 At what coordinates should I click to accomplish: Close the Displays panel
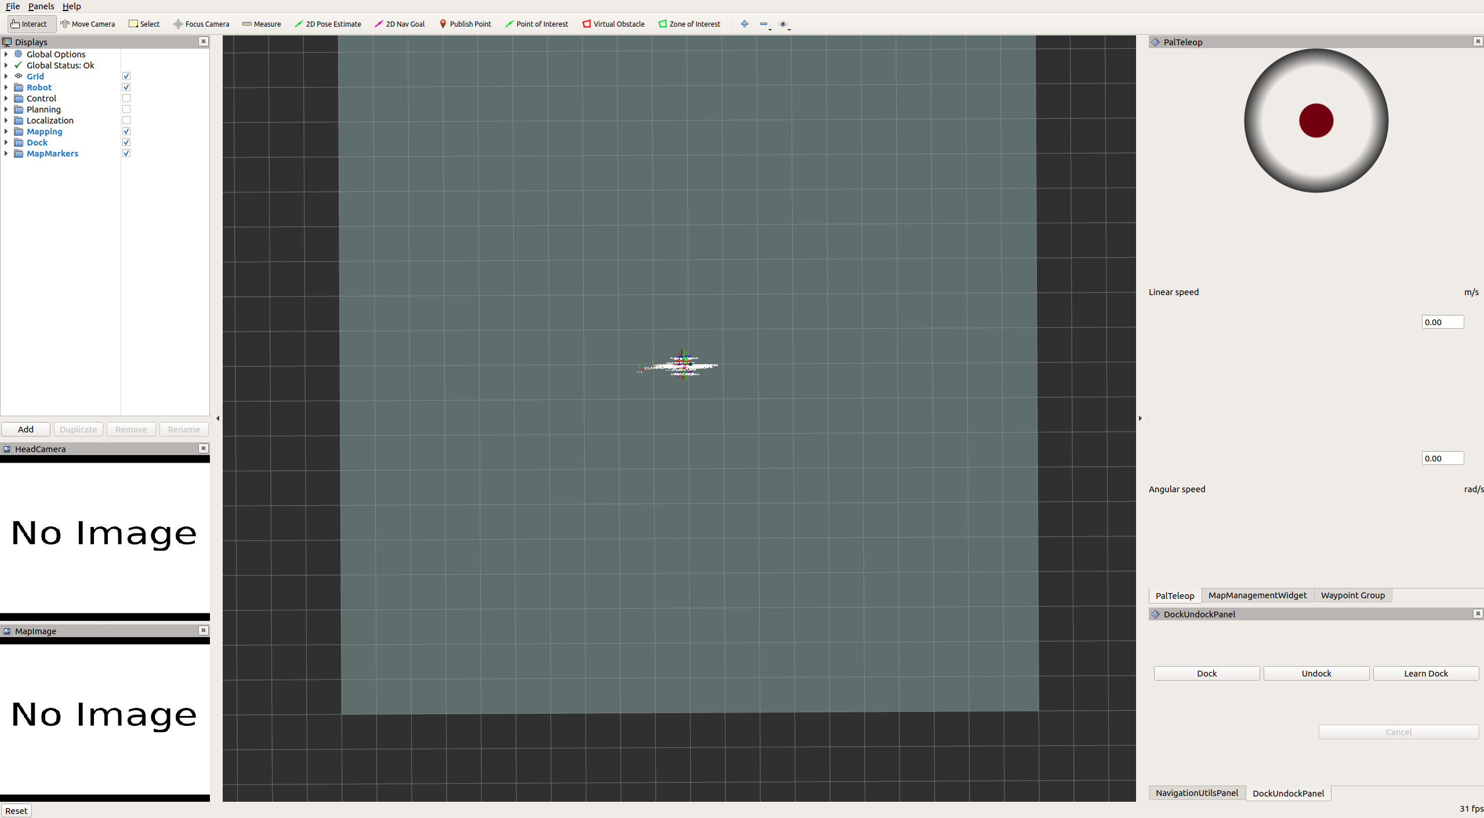[203, 41]
